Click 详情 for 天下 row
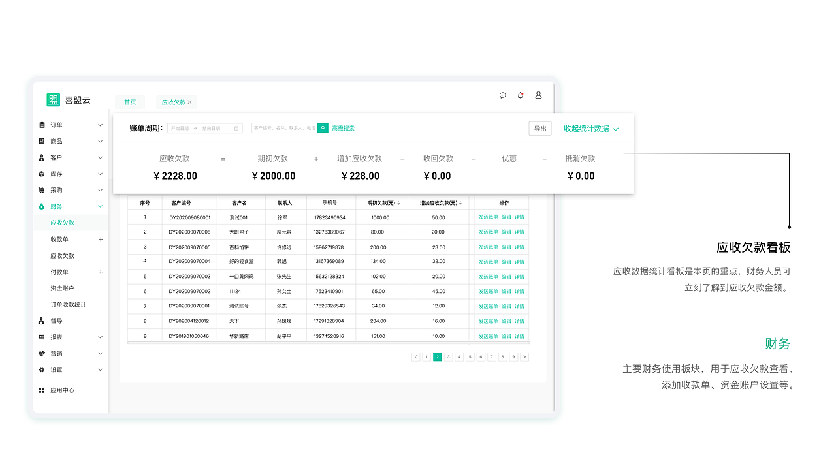Image resolution: width=836 pixels, height=470 pixels. 519,321
